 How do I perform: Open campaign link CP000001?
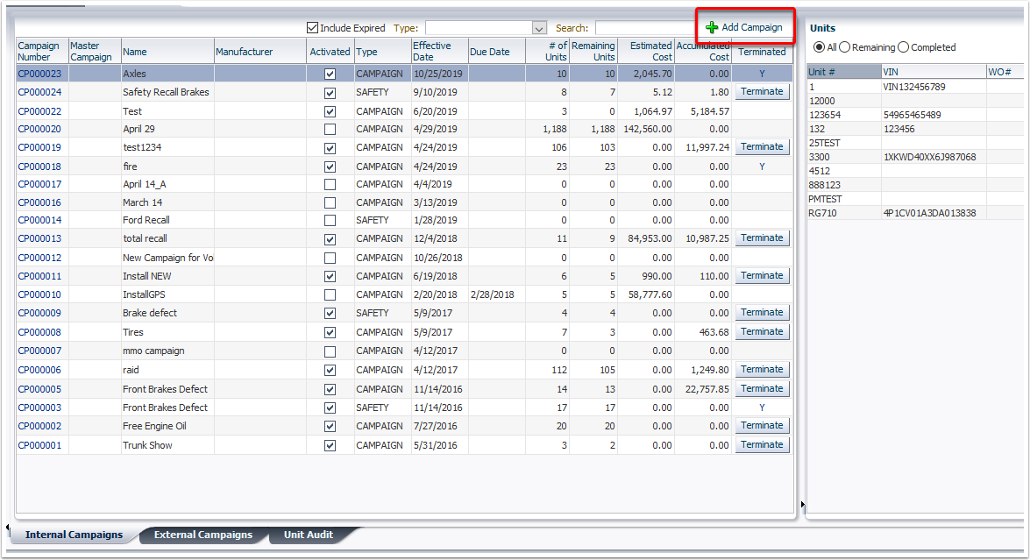(x=39, y=446)
